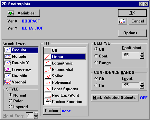Viewport: 150px width, 120px height.
Task: Choose Quantile graph type label
Action: [x=20, y=76]
